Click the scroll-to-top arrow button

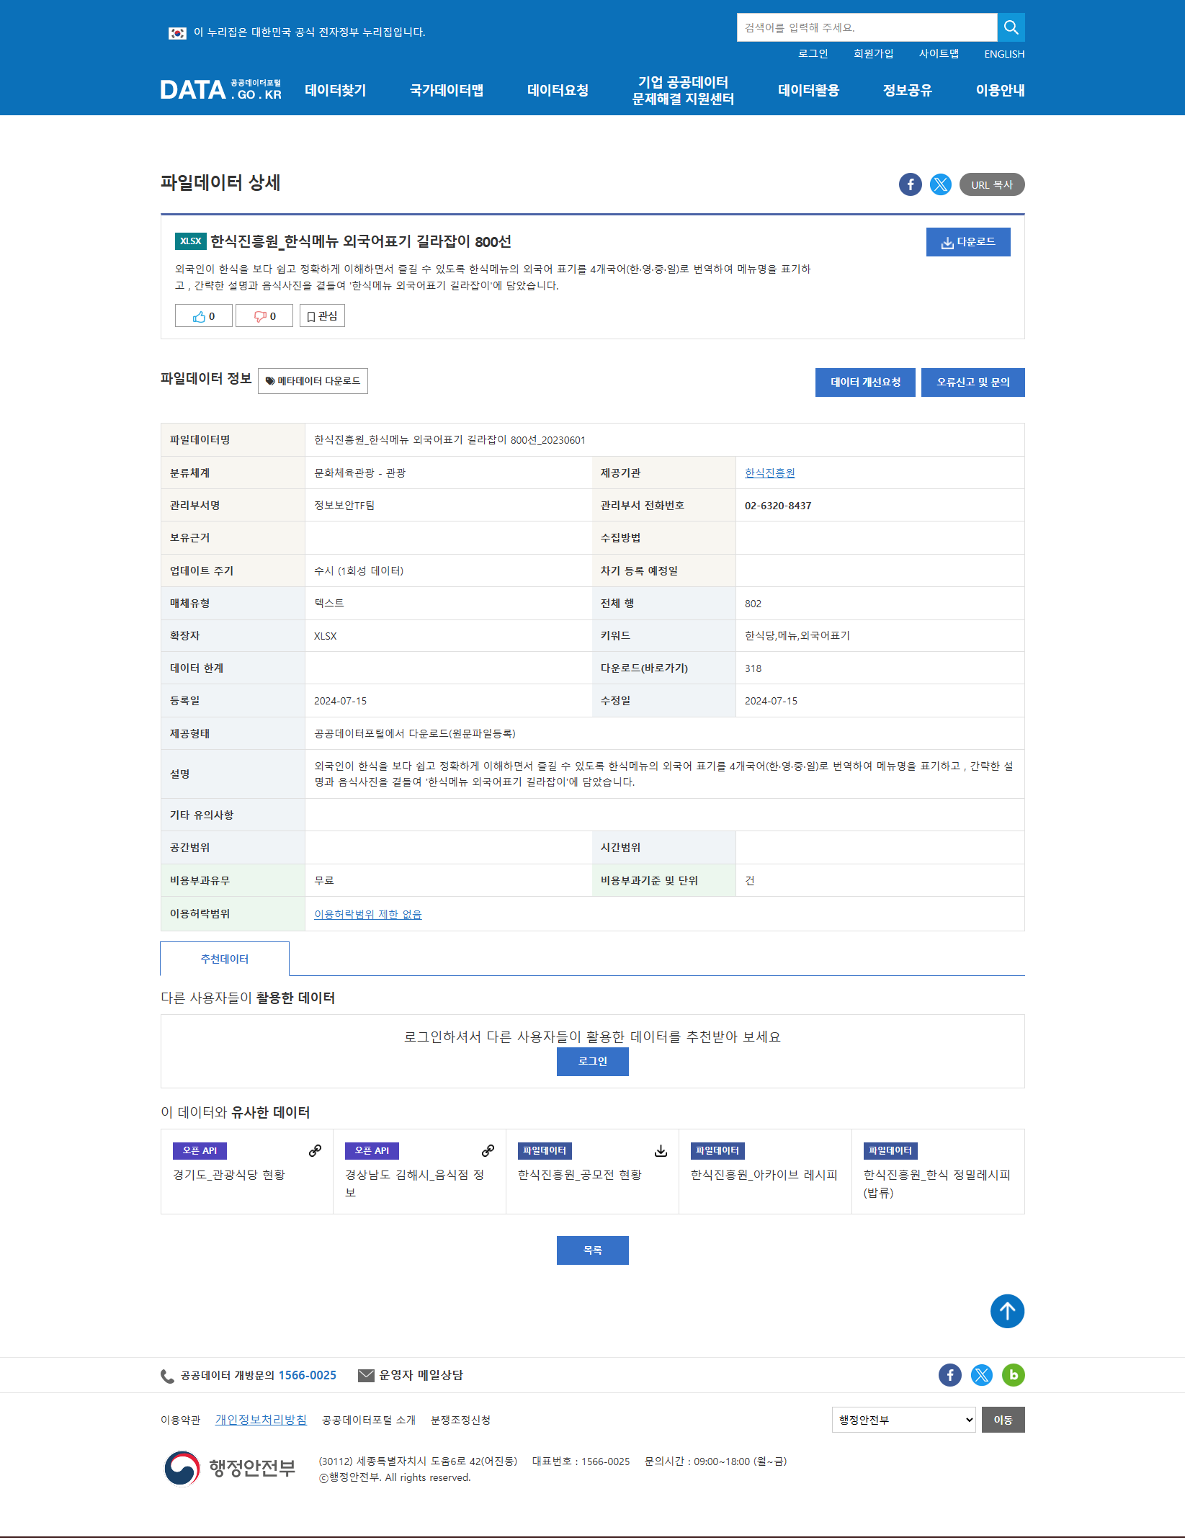[x=1006, y=1311]
